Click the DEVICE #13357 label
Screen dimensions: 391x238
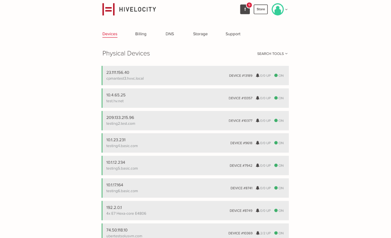(240, 98)
